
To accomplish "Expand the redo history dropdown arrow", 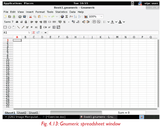I will [x=57, y=16].
